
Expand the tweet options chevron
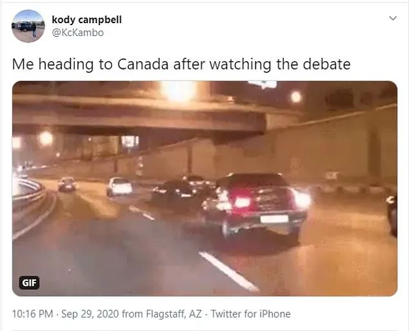(393, 18)
